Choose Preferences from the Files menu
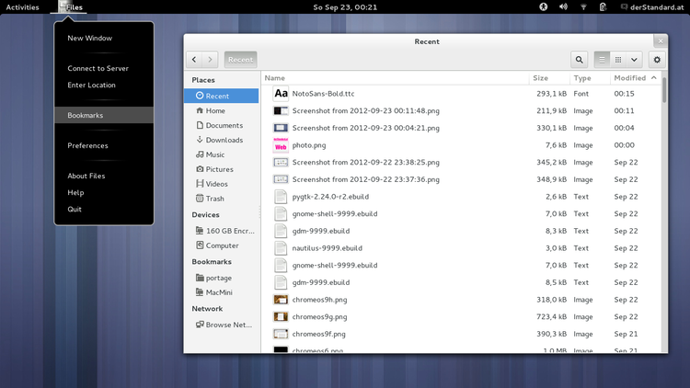 87,145
